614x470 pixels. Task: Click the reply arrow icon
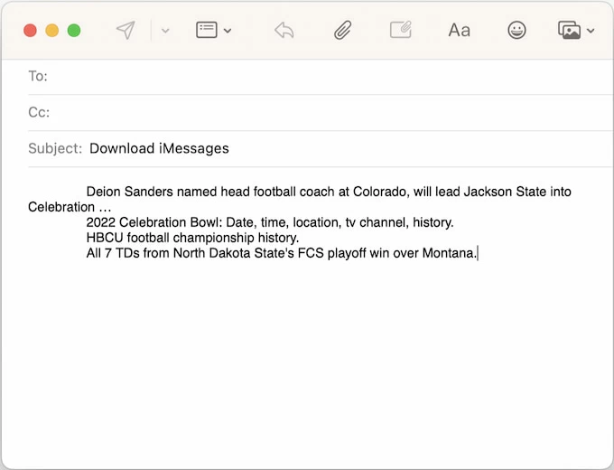coord(284,30)
